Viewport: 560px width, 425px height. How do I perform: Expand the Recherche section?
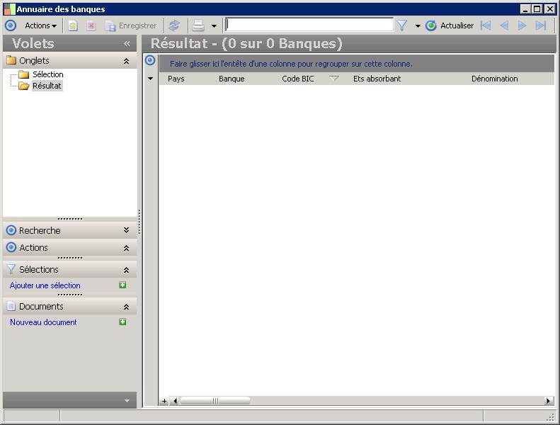126,230
